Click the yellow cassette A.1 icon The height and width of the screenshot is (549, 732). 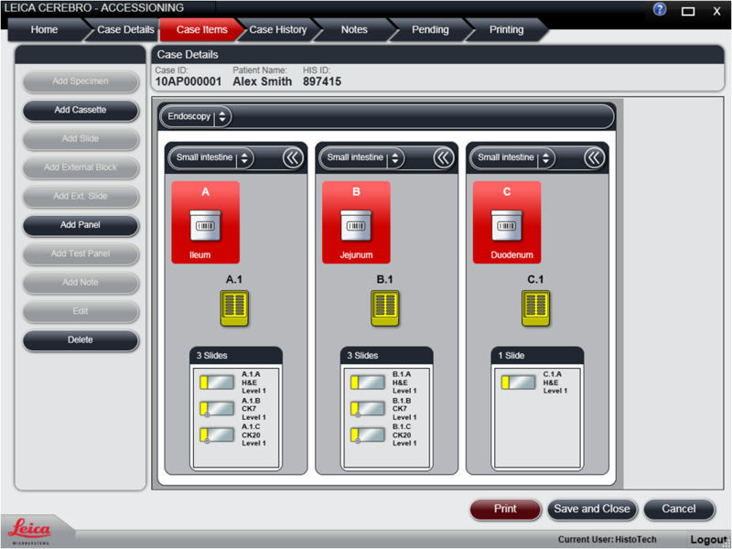click(x=233, y=307)
